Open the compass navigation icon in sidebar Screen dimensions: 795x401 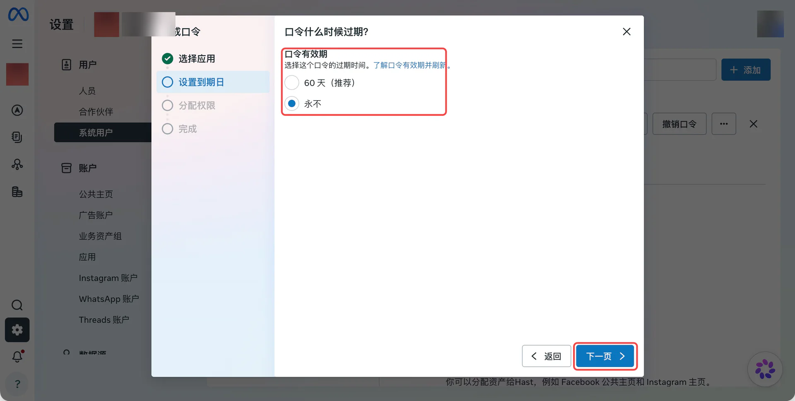(x=17, y=110)
